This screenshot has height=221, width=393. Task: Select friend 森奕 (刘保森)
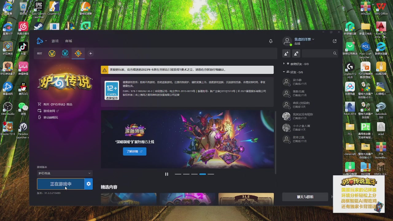click(x=310, y=105)
